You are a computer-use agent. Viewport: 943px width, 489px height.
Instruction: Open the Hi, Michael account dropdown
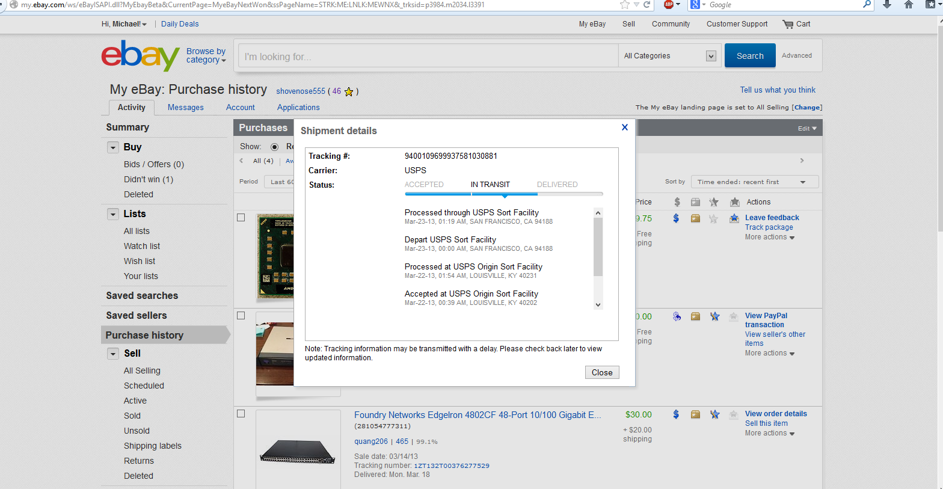tap(124, 24)
